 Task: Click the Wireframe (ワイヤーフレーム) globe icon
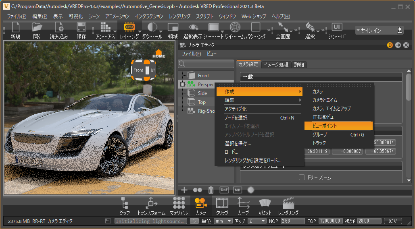(x=235, y=27)
